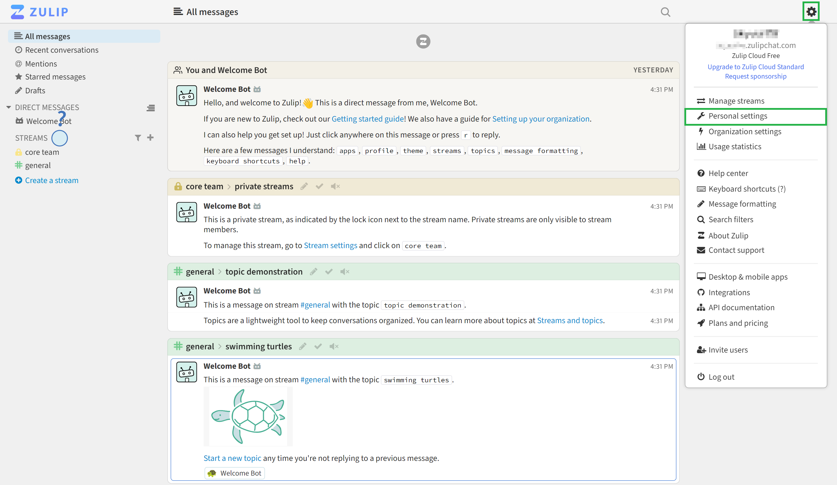
Task: Click the Zulip logo
Action: click(39, 11)
